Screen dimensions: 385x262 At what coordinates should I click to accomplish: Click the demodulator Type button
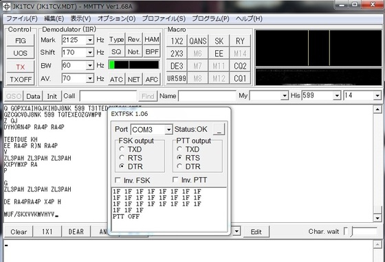116,39
